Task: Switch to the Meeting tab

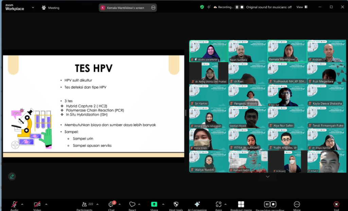Action: pyautogui.click(x=50, y=7)
